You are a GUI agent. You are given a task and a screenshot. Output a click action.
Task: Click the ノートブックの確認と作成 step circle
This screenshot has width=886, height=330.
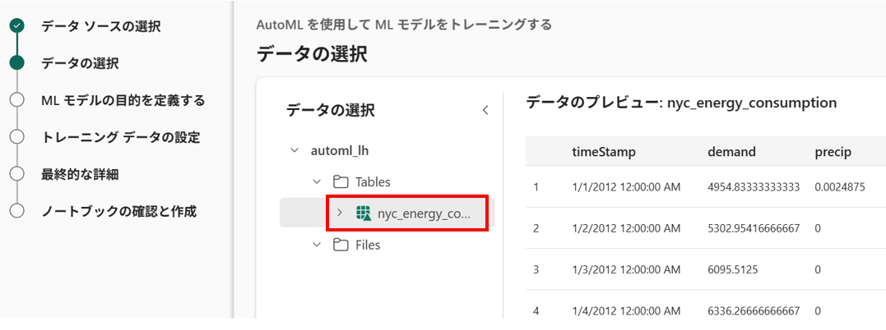click(x=16, y=211)
